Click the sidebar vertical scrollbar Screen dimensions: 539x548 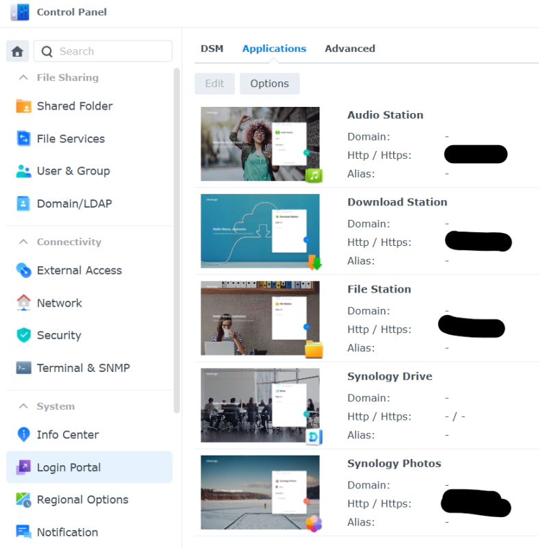pos(177,240)
